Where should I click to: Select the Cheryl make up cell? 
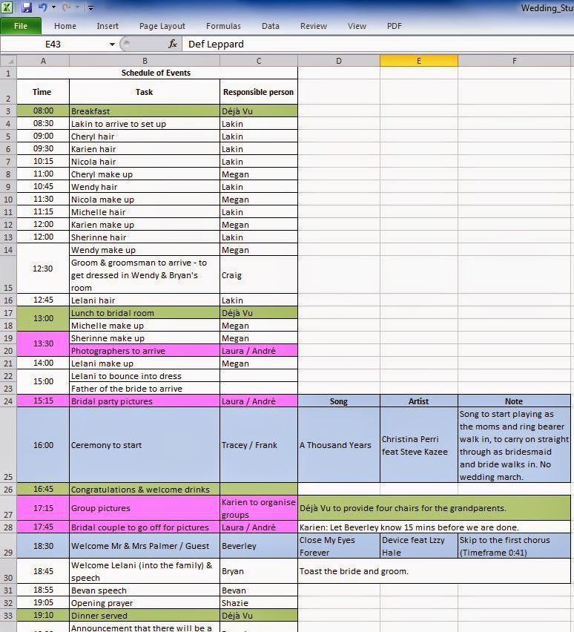(145, 174)
